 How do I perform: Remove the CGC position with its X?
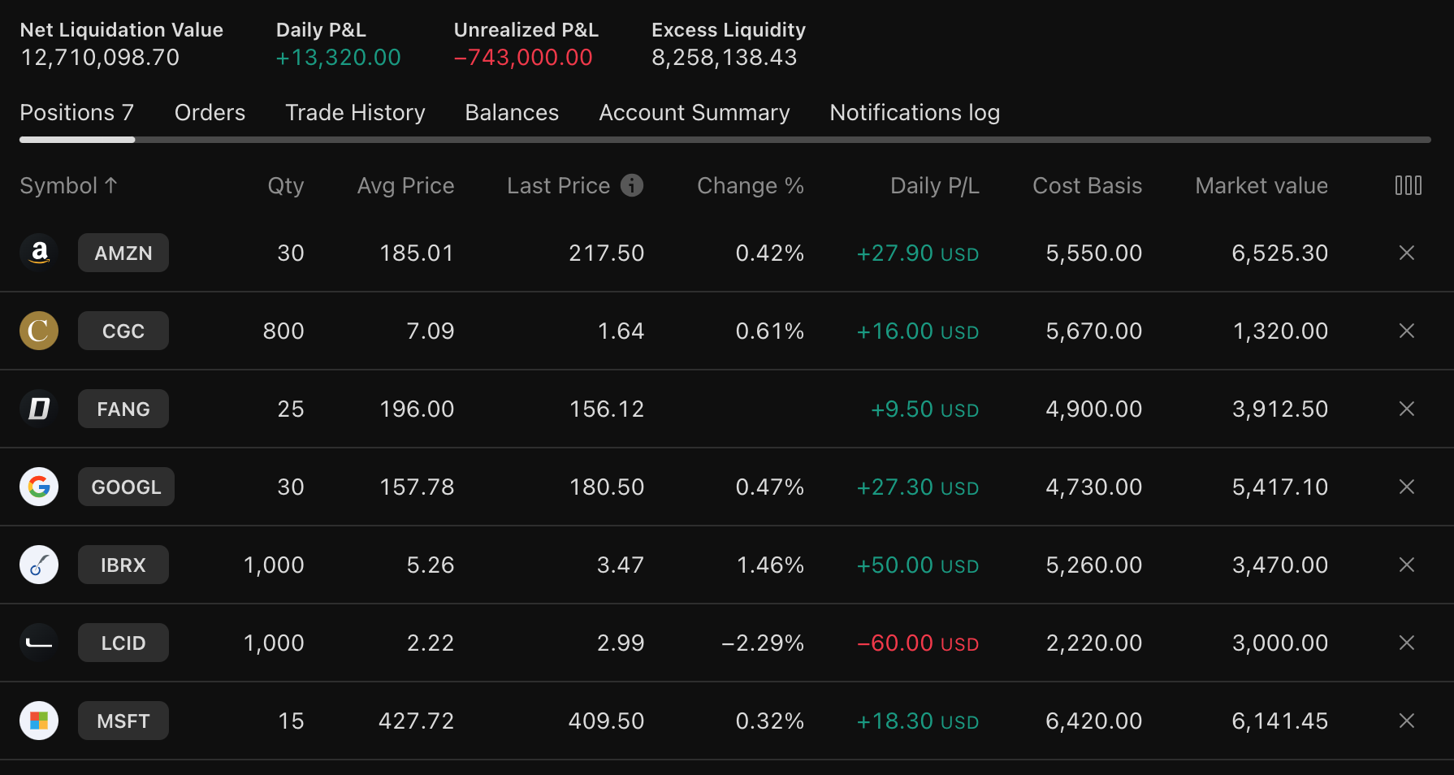(1406, 331)
